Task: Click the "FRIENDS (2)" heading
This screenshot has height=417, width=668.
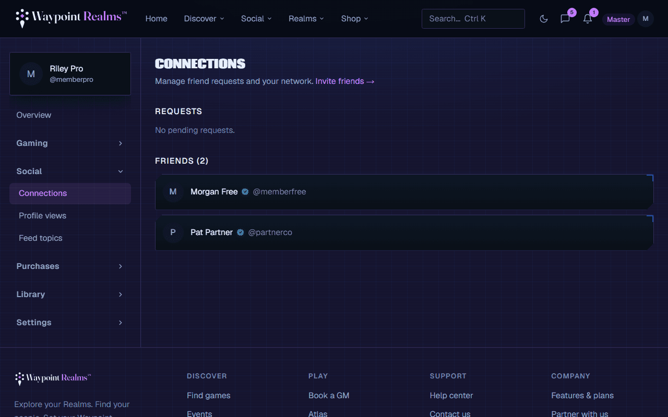Action: (x=182, y=161)
